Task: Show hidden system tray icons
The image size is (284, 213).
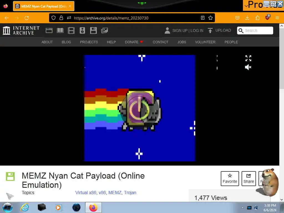Action: click(x=242, y=208)
